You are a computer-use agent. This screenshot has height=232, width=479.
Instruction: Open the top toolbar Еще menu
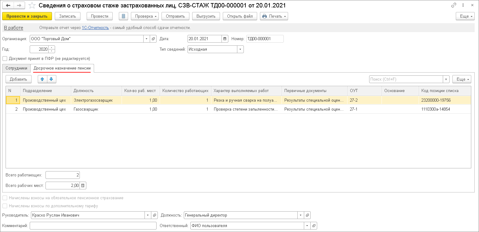(x=465, y=16)
